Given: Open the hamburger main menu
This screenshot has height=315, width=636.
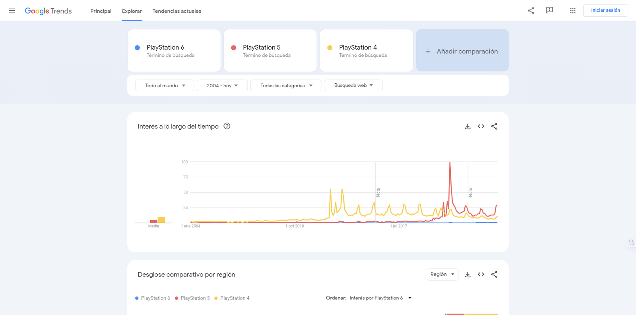Looking at the screenshot, I should click(12, 11).
